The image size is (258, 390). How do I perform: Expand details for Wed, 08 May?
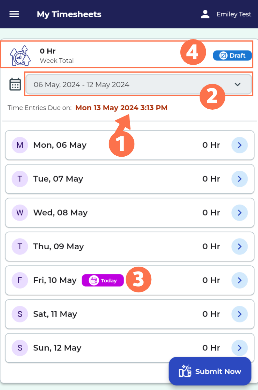pyautogui.click(x=239, y=212)
